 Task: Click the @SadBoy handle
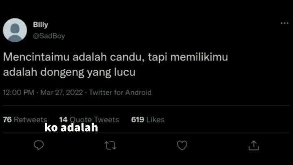(49, 36)
